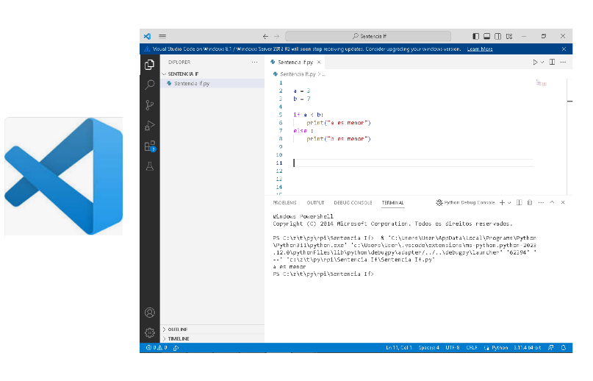Viewport: 593px width, 381px height.
Task: Click the terminal output line "a es menor"
Action: click(x=290, y=267)
